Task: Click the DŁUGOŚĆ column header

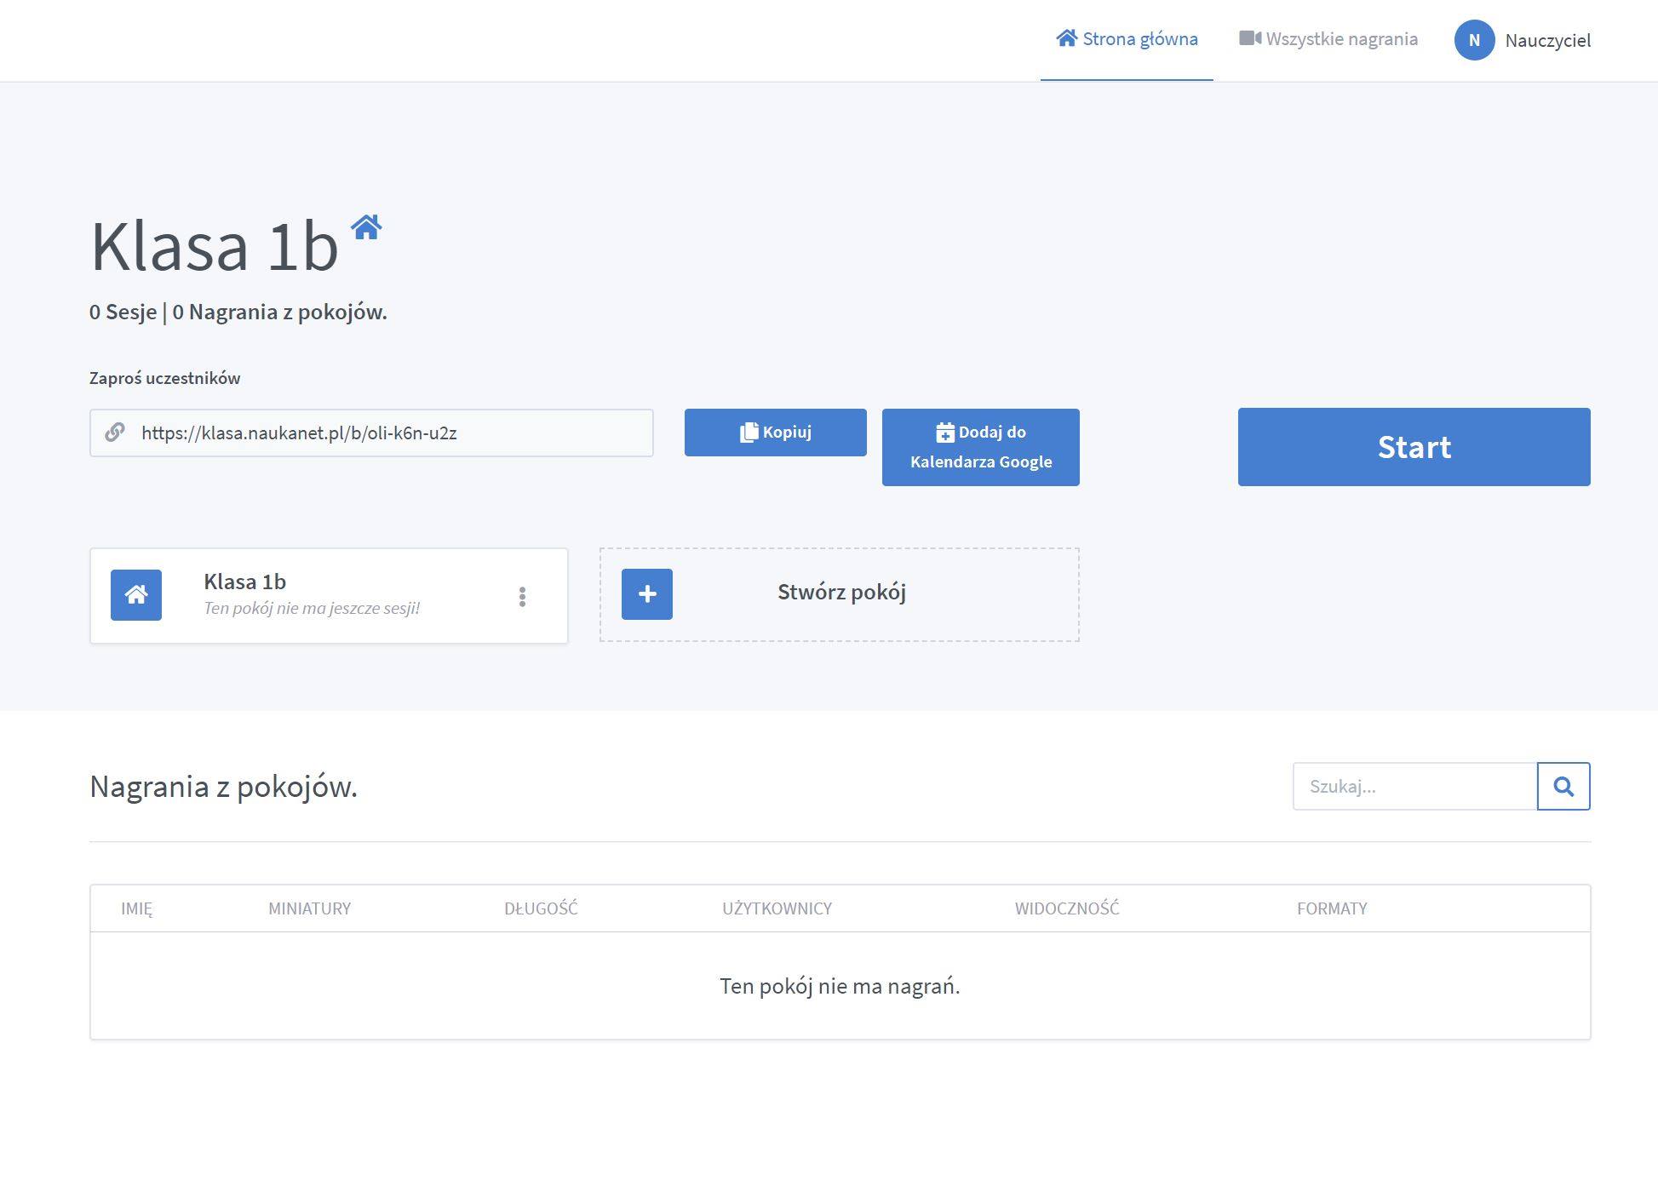Action: (x=541, y=908)
